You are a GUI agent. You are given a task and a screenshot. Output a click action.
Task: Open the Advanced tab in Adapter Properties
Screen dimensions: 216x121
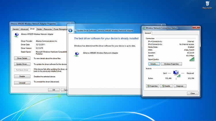coord(24,29)
